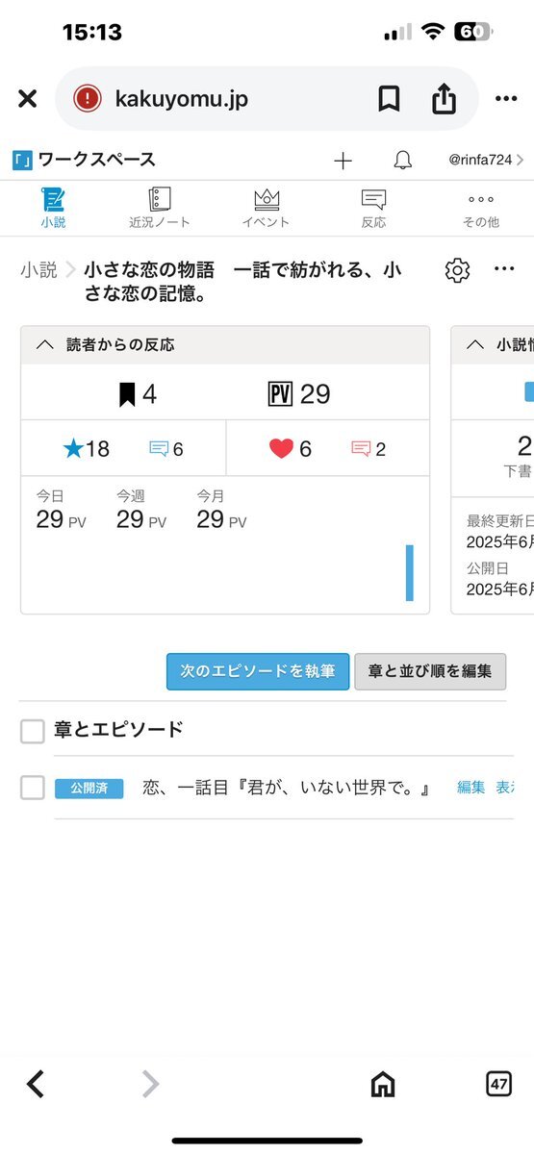Viewport: 534px width, 1154px height.
Task: Collapse the 小説情報 panel chevron
Action: (x=475, y=344)
